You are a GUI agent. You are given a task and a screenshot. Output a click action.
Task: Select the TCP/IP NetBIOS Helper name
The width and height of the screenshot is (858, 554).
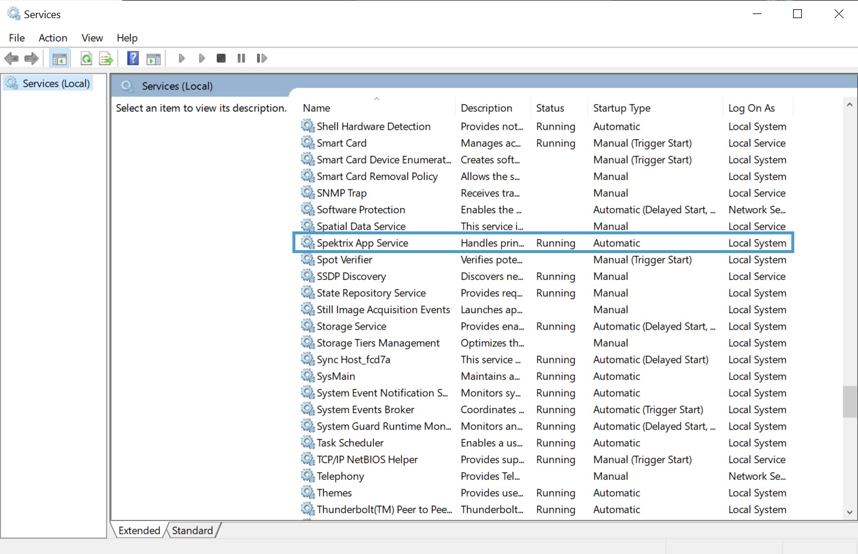(x=367, y=459)
